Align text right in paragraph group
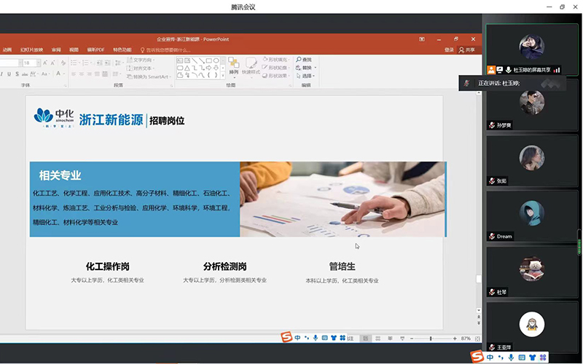Image resolution: width=583 pixels, height=364 pixels. pyautogui.click(x=89, y=74)
